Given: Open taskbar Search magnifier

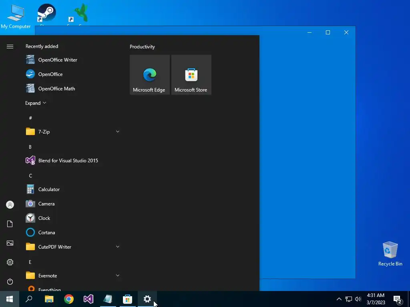Looking at the screenshot, I should tap(29, 299).
